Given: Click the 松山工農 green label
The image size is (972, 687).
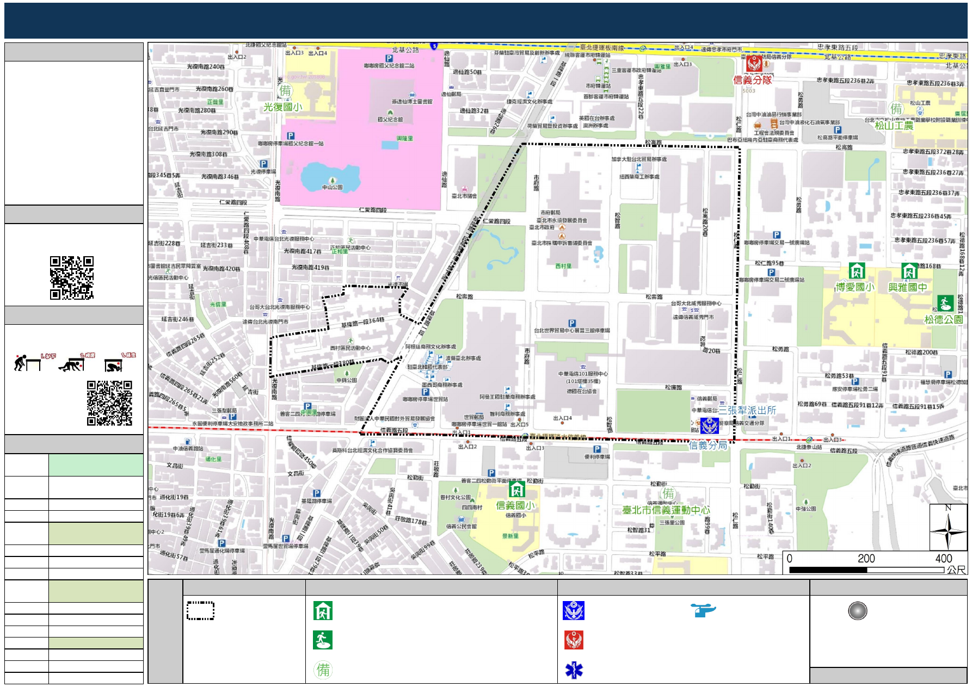Looking at the screenshot, I should point(894,125).
